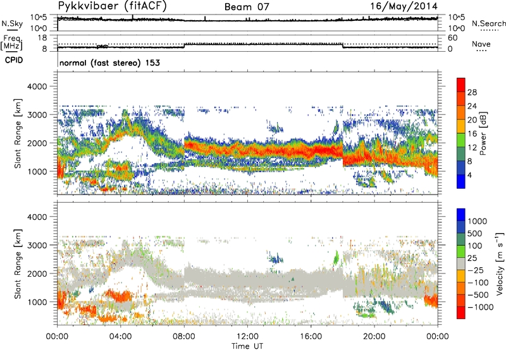Screen dimensions: 506x350
Task: Click the 'Nave' legend label
Action: [x=481, y=44]
